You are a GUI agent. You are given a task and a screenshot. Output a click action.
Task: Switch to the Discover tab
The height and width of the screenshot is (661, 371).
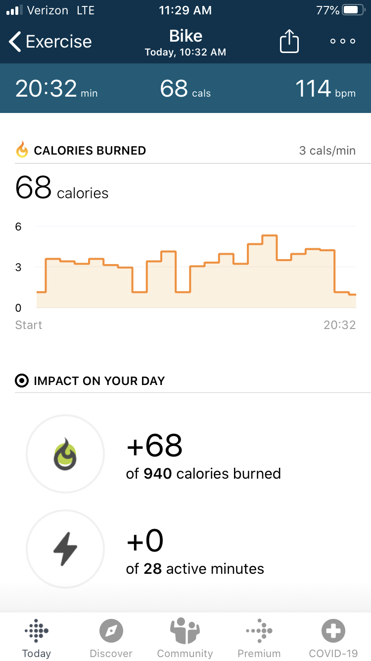(x=111, y=638)
